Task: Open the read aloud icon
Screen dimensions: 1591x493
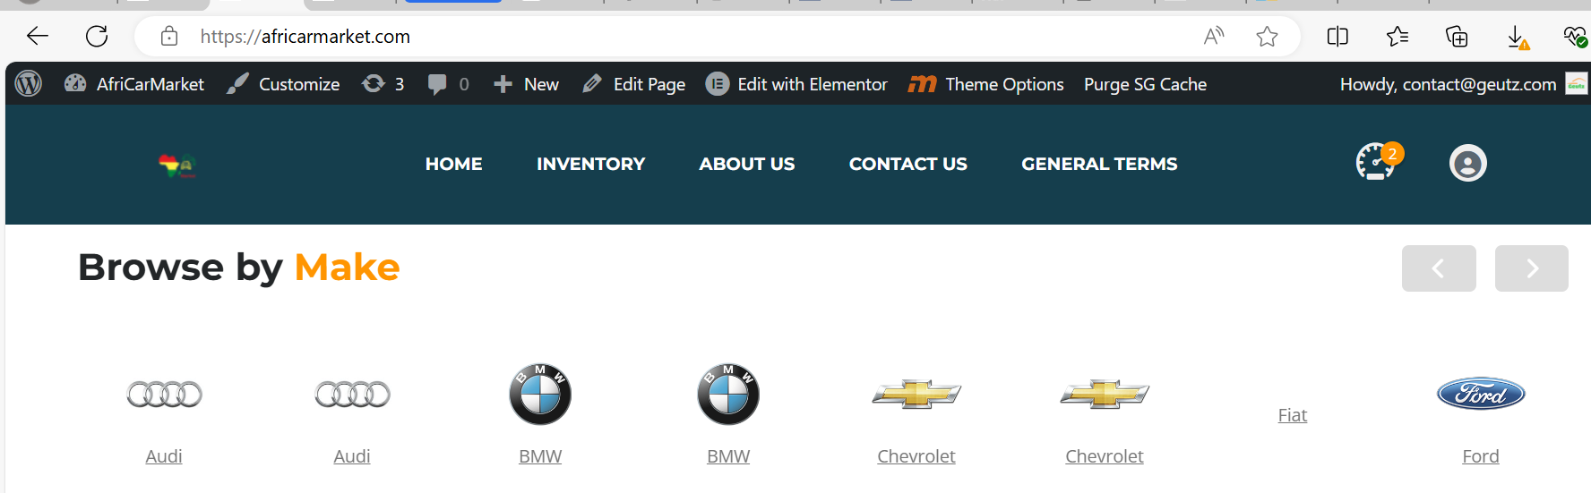Action: point(1214,36)
